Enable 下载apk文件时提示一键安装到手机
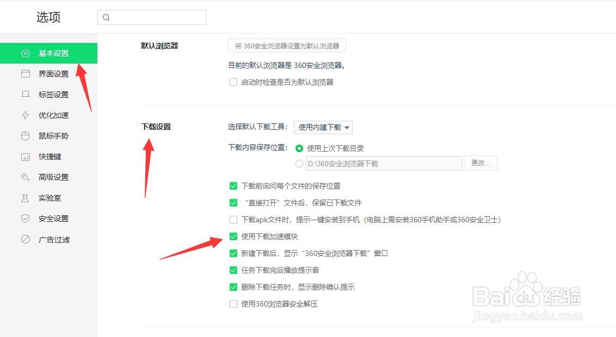Image resolution: width=616 pixels, height=337 pixels. tap(233, 220)
